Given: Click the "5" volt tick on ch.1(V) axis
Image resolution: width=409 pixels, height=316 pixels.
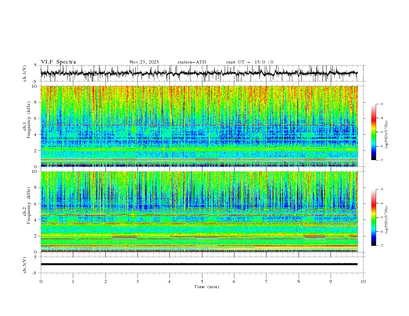Looking at the screenshot, I should point(36,66).
